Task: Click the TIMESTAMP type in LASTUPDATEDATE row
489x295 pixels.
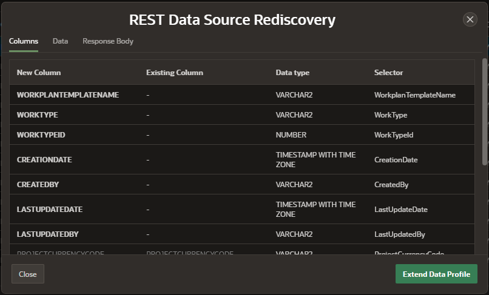Action: (315, 210)
